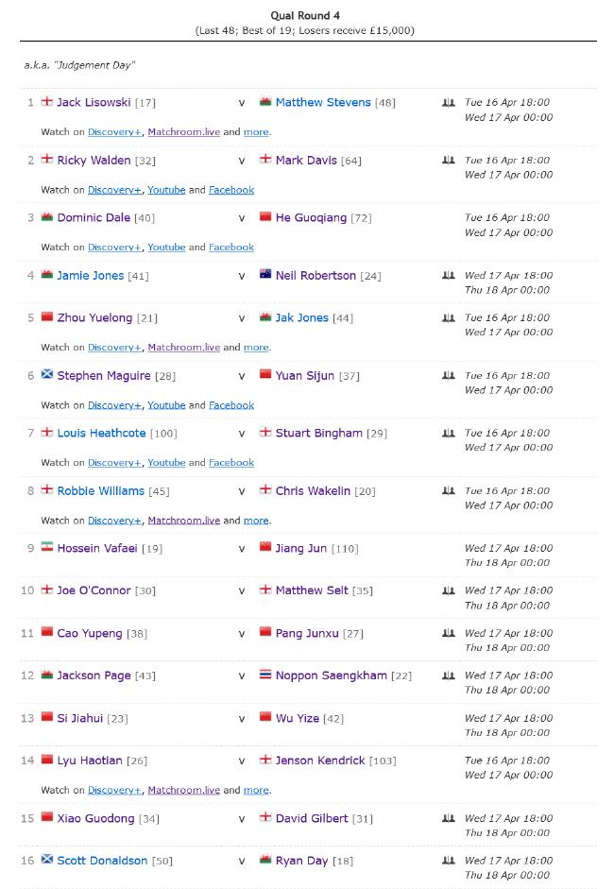Click 'more' link under Zhou v Jak Jones
The height and width of the screenshot is (889, 614).
256,348
